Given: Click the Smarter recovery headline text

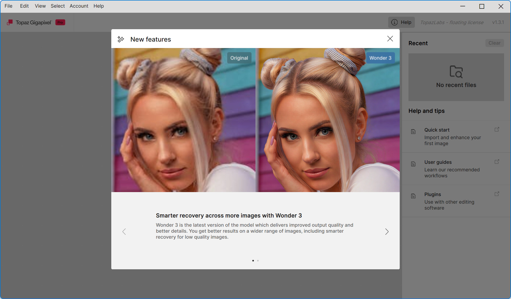Looking at the screenshot, I should (229, 215).
